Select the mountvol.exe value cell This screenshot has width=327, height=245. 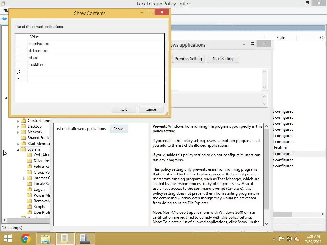(96, 44)
